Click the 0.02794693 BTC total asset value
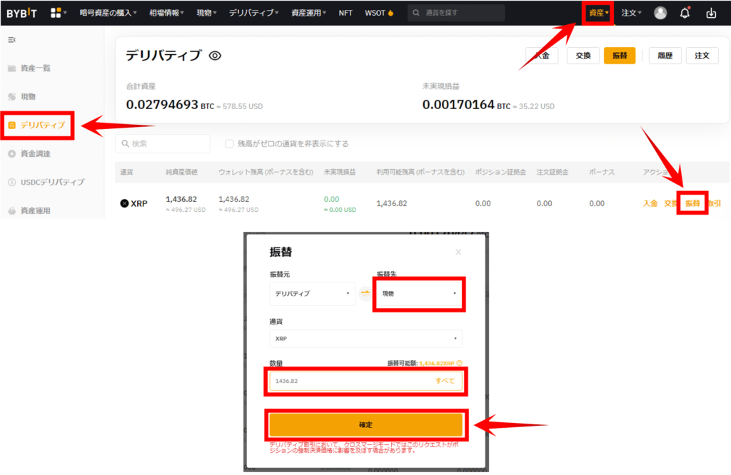The width and height of the screenshot is (731, 475). coord(170,105)
